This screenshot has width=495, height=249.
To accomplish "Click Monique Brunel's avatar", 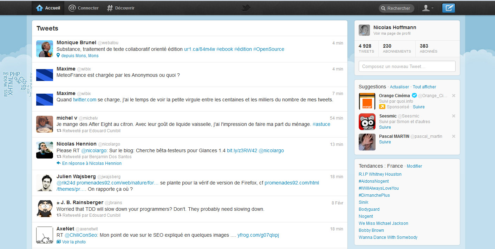I will [x=45, y=49].
